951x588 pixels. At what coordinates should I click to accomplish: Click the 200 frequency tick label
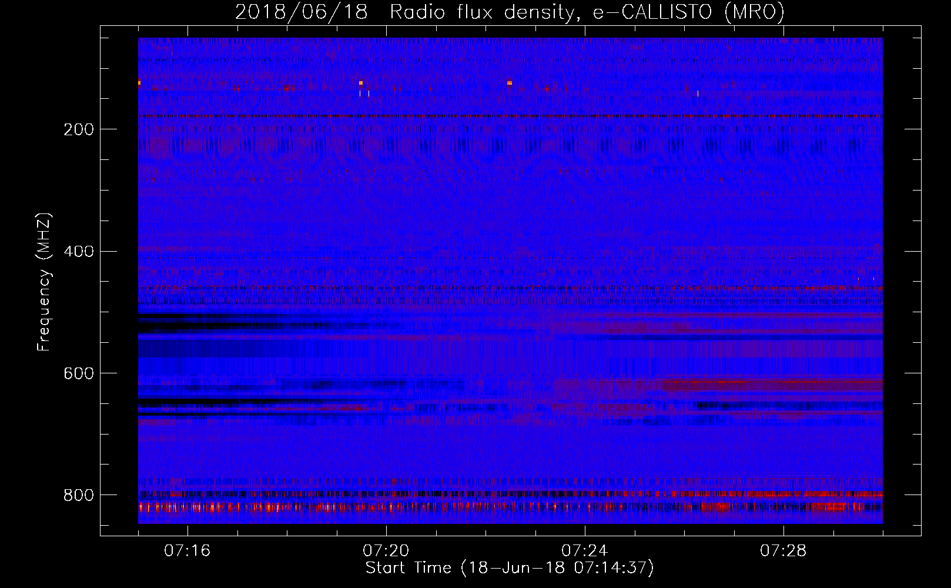pyautogui.click(x=79, y=129)
